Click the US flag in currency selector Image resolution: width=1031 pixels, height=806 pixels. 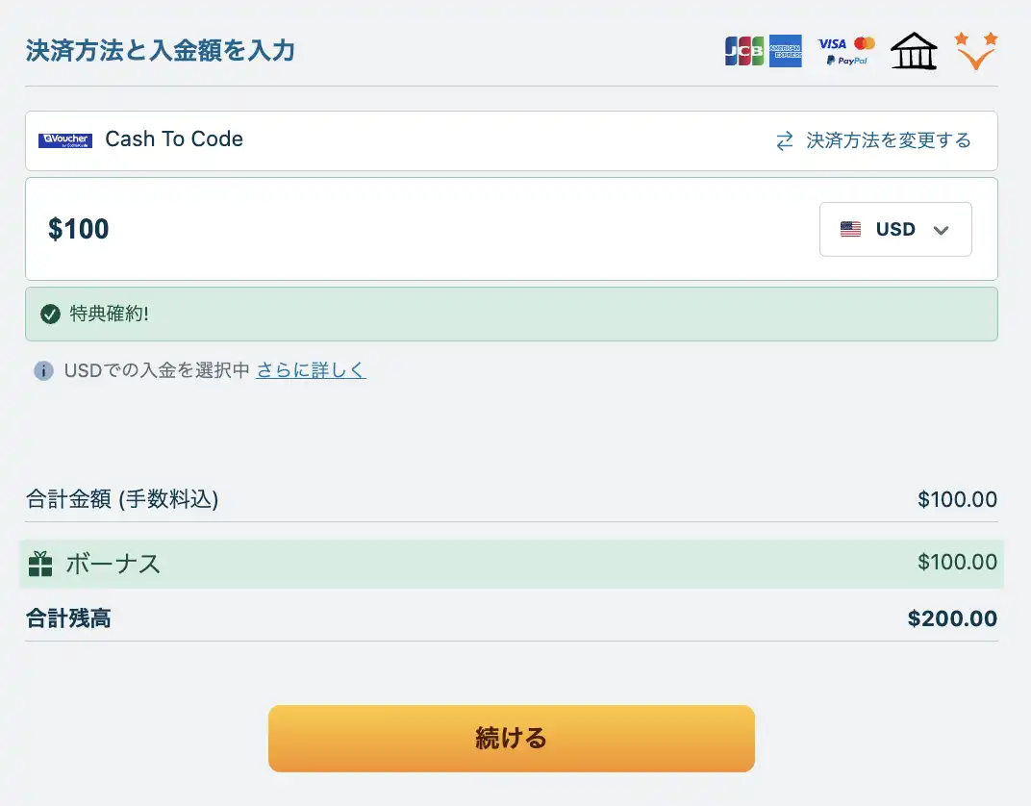click(850, 230)
